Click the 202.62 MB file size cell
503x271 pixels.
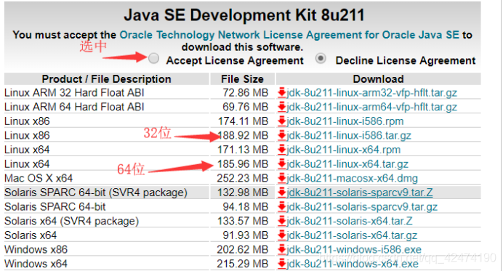(243, 249)
